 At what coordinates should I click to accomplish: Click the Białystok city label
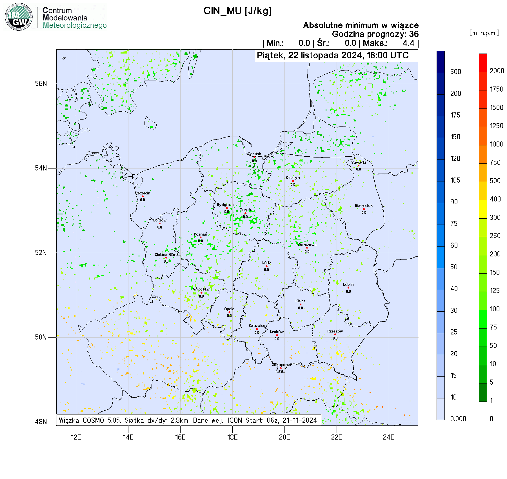[364, 205]
